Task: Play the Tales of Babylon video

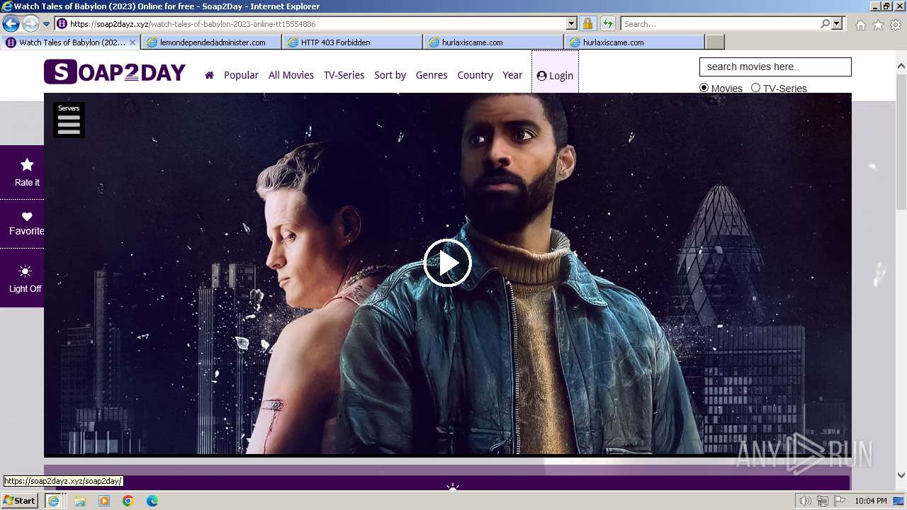Action: point(447,263)
